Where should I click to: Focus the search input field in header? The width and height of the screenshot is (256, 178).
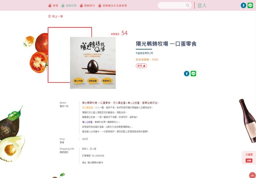pyautogui.click(x=172, y=5)
